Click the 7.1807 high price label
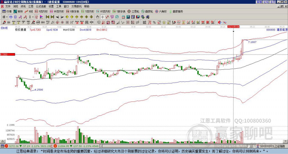This screenshot has height=154, width=288. 252,42
